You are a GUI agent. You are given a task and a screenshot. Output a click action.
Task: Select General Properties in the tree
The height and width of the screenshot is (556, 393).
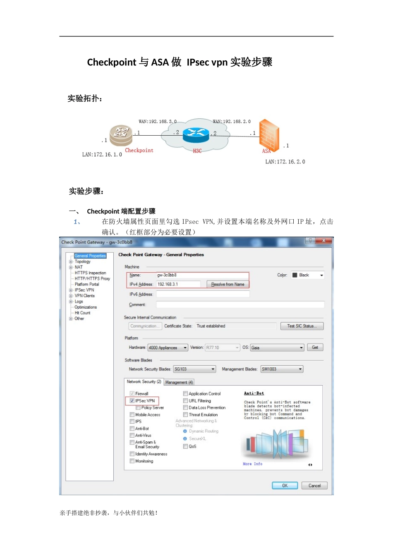[x=90, y=256]
